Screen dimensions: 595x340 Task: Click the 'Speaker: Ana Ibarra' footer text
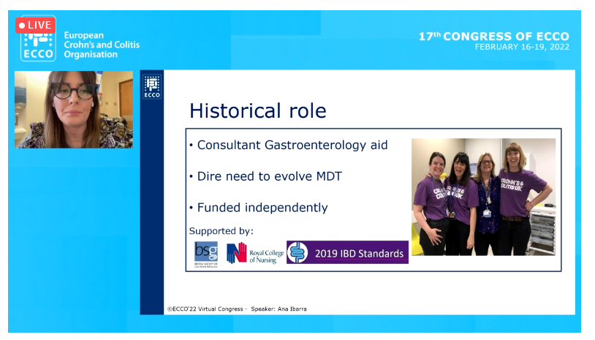(278, 309)
